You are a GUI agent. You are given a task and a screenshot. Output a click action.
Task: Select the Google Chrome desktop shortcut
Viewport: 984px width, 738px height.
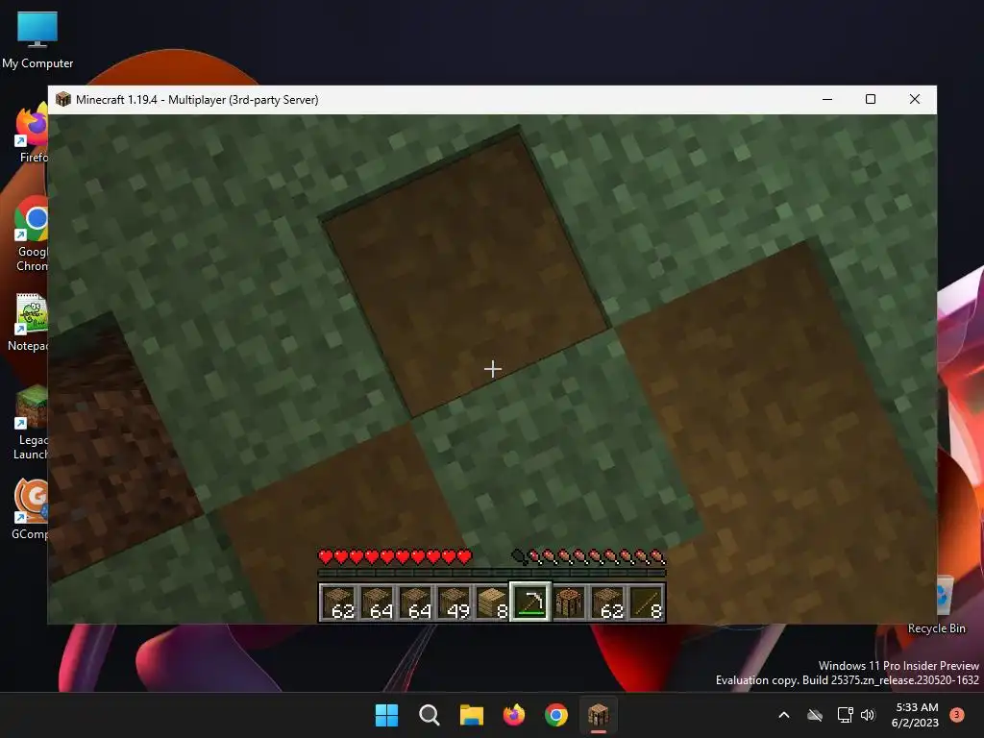[32, 234]
